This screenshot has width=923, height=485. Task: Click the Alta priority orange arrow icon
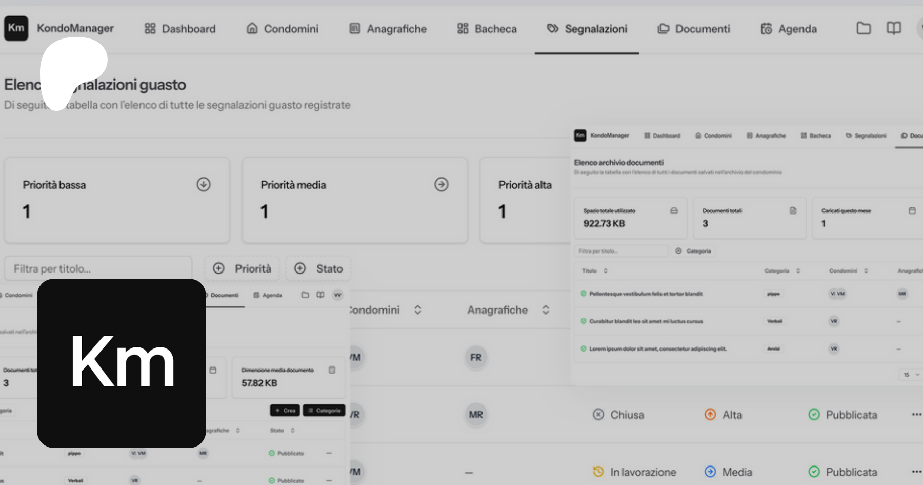710,414
